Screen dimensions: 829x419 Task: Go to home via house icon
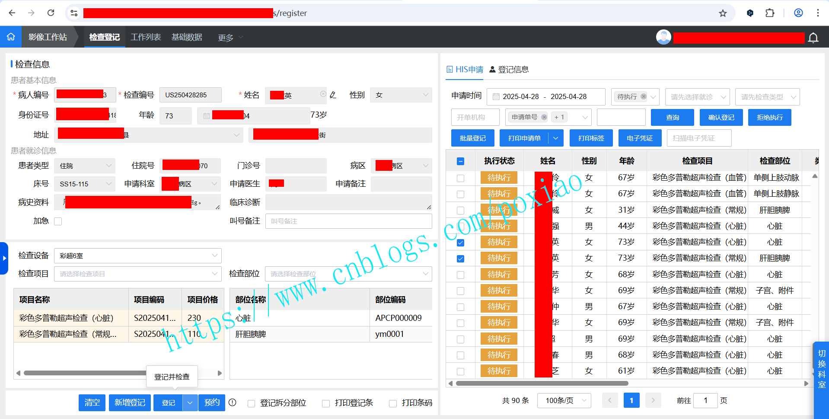(11, 37)
